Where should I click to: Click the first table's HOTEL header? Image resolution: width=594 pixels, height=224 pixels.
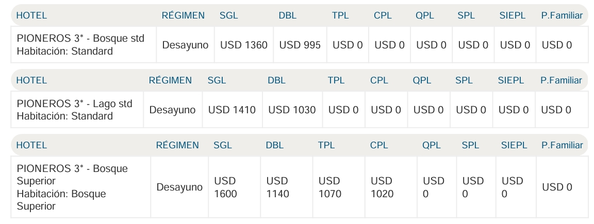coord(31,15)
